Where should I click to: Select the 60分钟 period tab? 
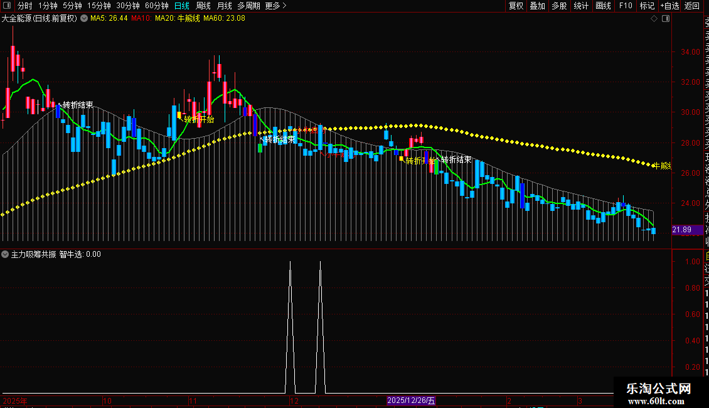pos(156,6)
